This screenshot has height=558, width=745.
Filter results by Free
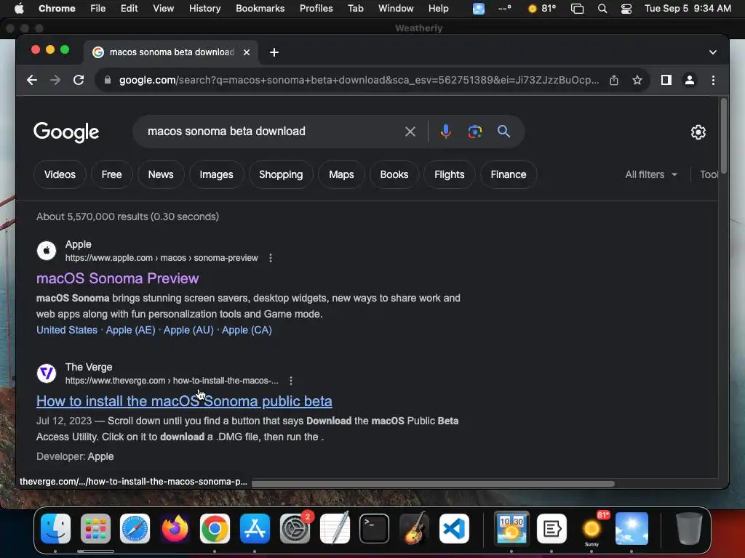click(111, 174)
